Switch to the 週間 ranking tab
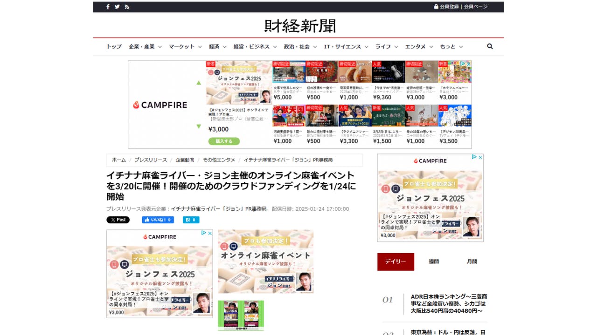The image size is (597, 335). pyautogui.click(x=434, y=261)
